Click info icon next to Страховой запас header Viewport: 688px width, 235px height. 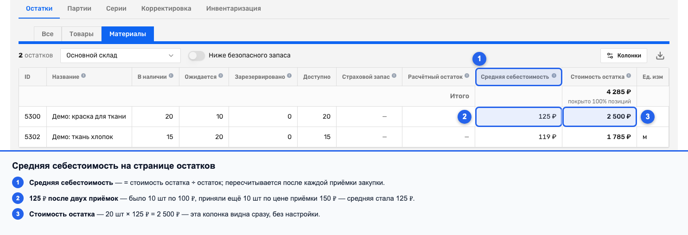tap(395, 76)
